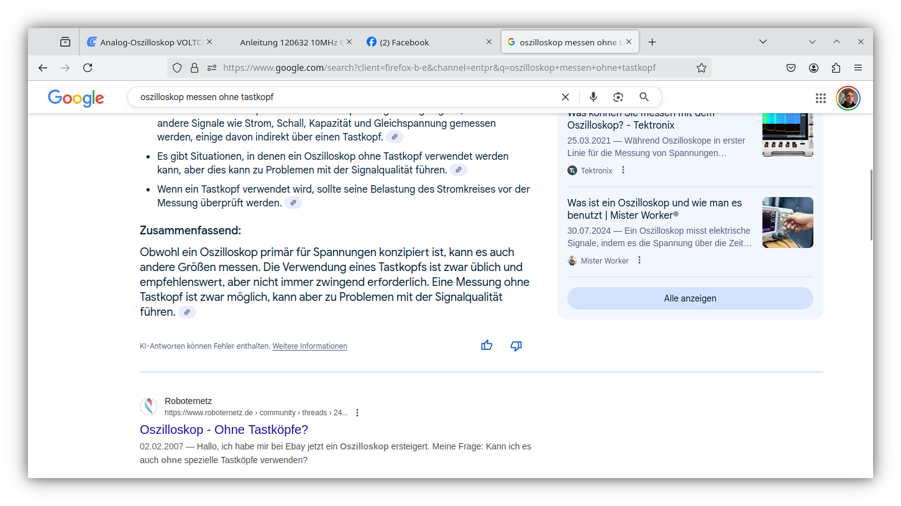The height and width of the screenshot is (506, 901).
Task: Click the link chain icon after 'Zusammenfassend' paragraph
Action: coord(187,311)
